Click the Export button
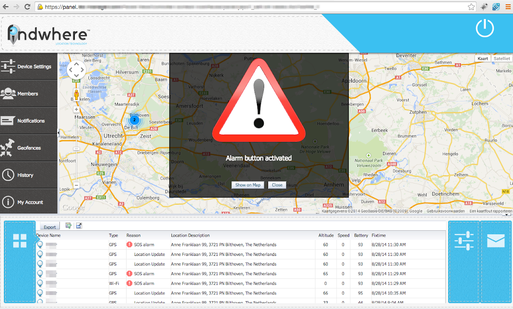The width and height of the screenshot is (513, 309). (x=50, y=226)
